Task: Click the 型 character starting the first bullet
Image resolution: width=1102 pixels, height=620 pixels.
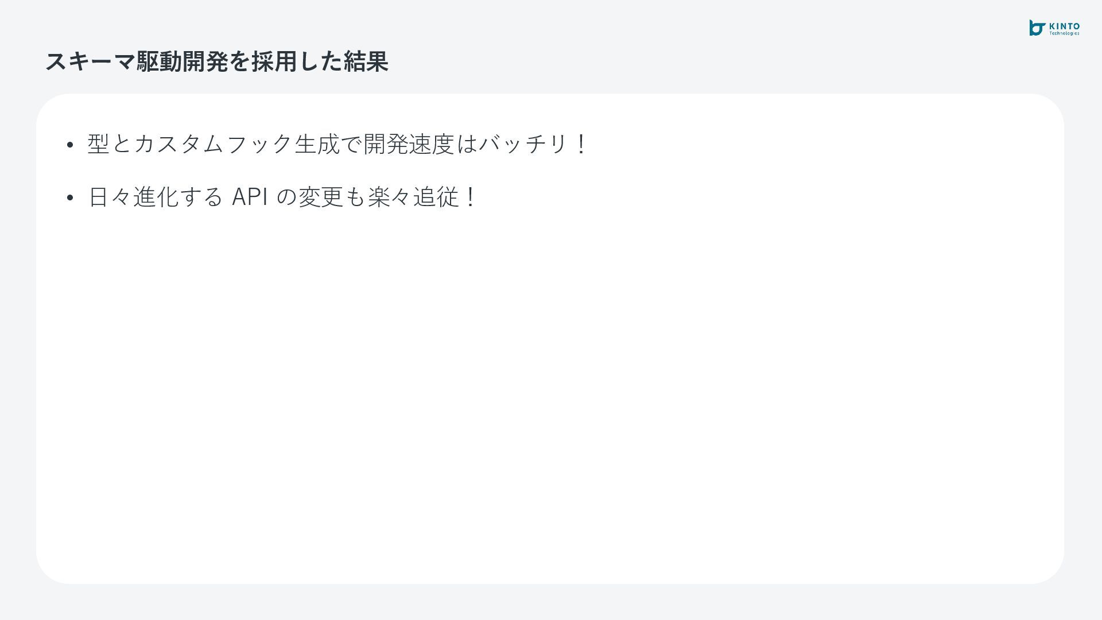Action: (98, 144)
